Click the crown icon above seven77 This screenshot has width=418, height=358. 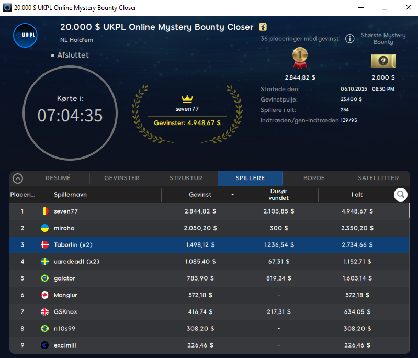tap(187, 99)
